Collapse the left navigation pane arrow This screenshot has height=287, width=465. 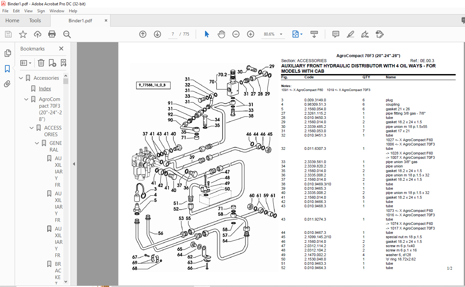74,164
